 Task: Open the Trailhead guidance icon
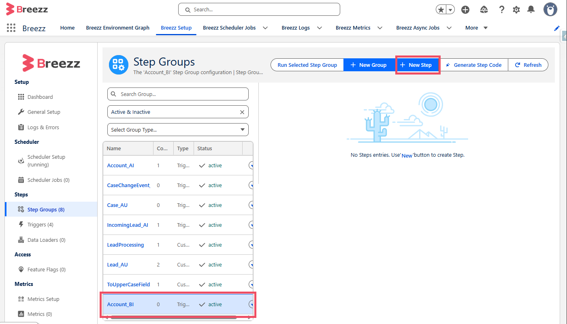[x=484, y=10]
